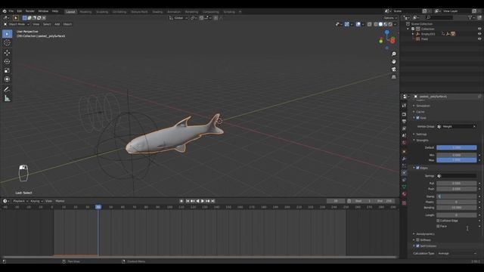Open the viewport shading options dropdown

[x=395, y=24]
